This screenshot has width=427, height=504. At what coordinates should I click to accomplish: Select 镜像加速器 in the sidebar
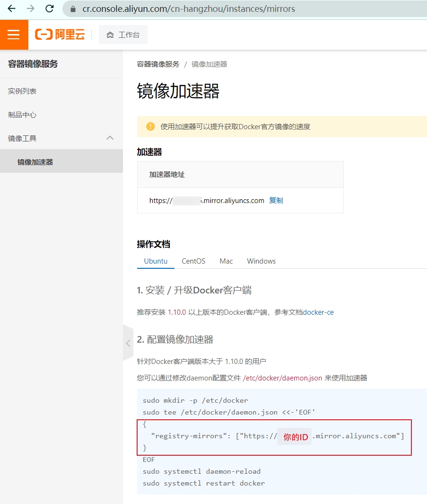pos(35,162)
